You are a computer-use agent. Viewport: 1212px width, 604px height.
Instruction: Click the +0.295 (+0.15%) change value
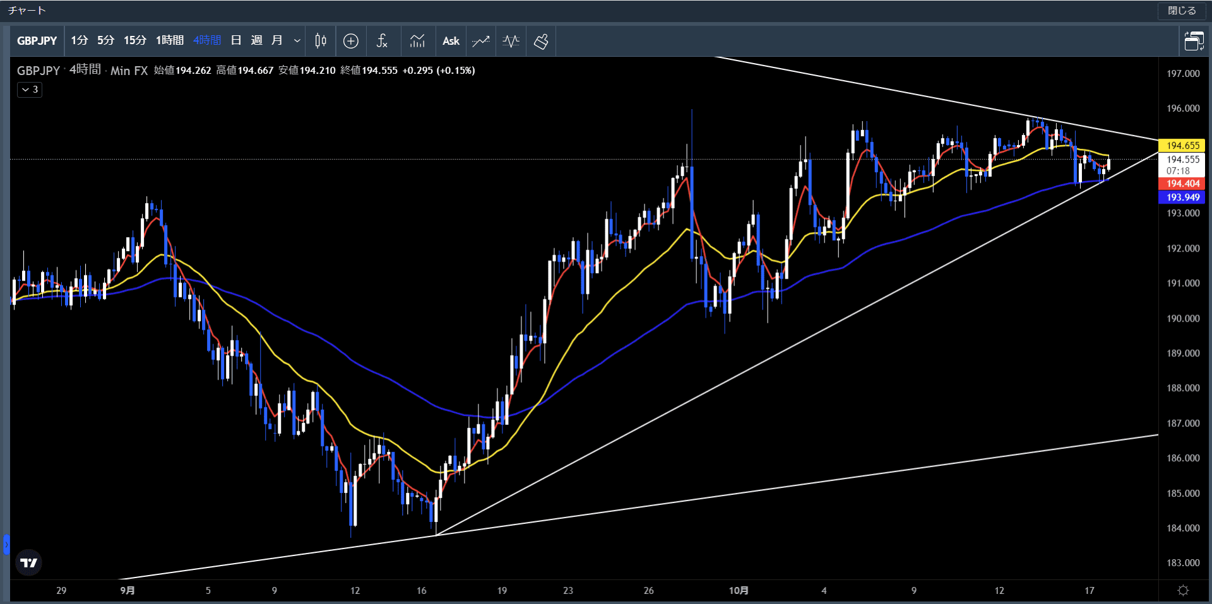coord(439,71)
